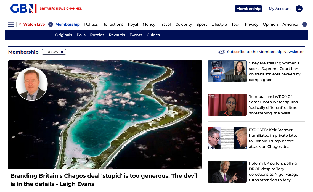The height and width of the screenshot is (192, 313).
Task: Open the trans athletes article thumbnail
Action: 227,71
